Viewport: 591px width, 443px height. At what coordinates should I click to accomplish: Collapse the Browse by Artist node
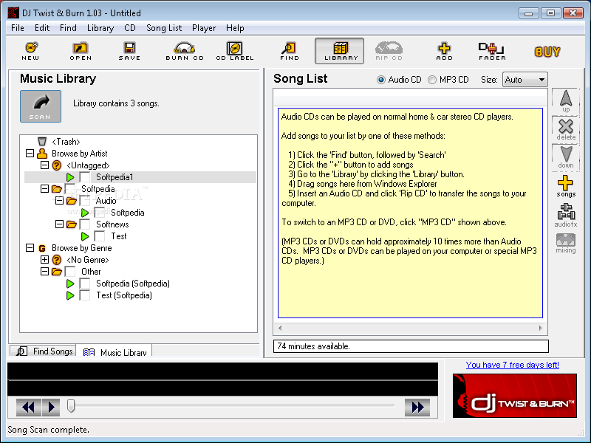pyautogui.click(x=30, y=154)
